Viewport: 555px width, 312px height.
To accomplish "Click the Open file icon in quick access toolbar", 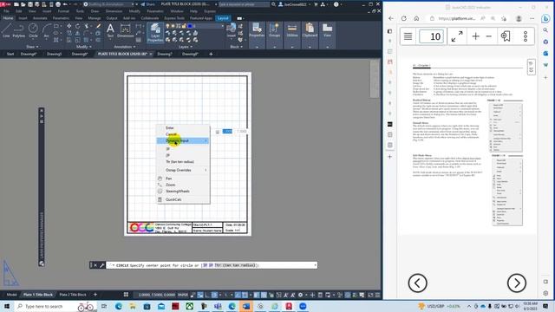I will click(23, 4).
